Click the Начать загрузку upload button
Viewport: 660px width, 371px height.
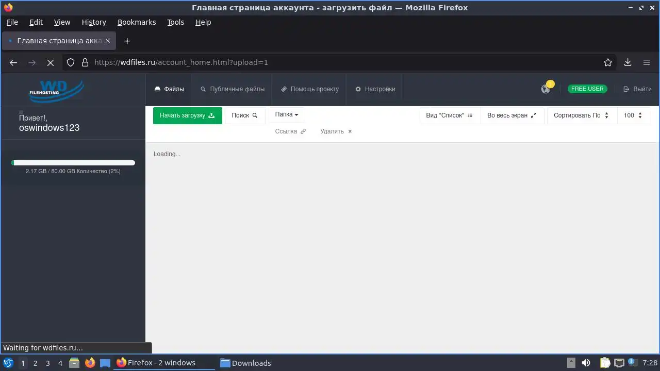pos(188,115)
